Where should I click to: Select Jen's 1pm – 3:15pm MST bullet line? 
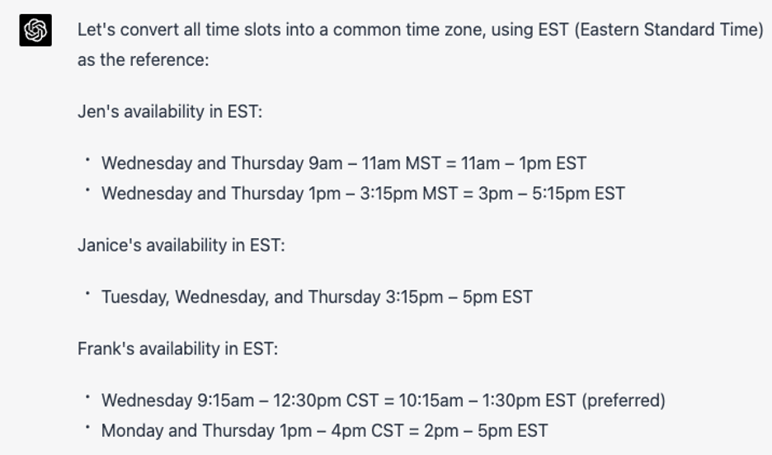[364, 194]
